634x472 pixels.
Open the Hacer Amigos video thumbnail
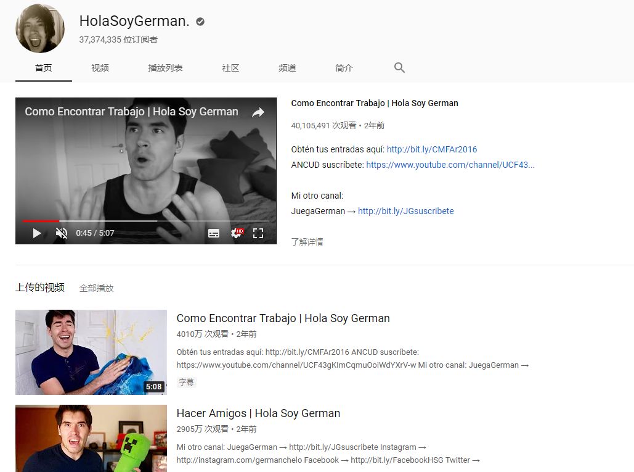pos(91,439)
